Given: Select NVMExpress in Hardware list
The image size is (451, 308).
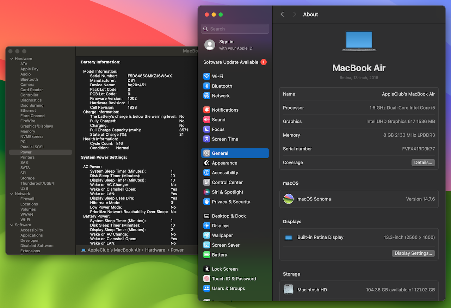Looking at the screenshot, I should (32, 137).
